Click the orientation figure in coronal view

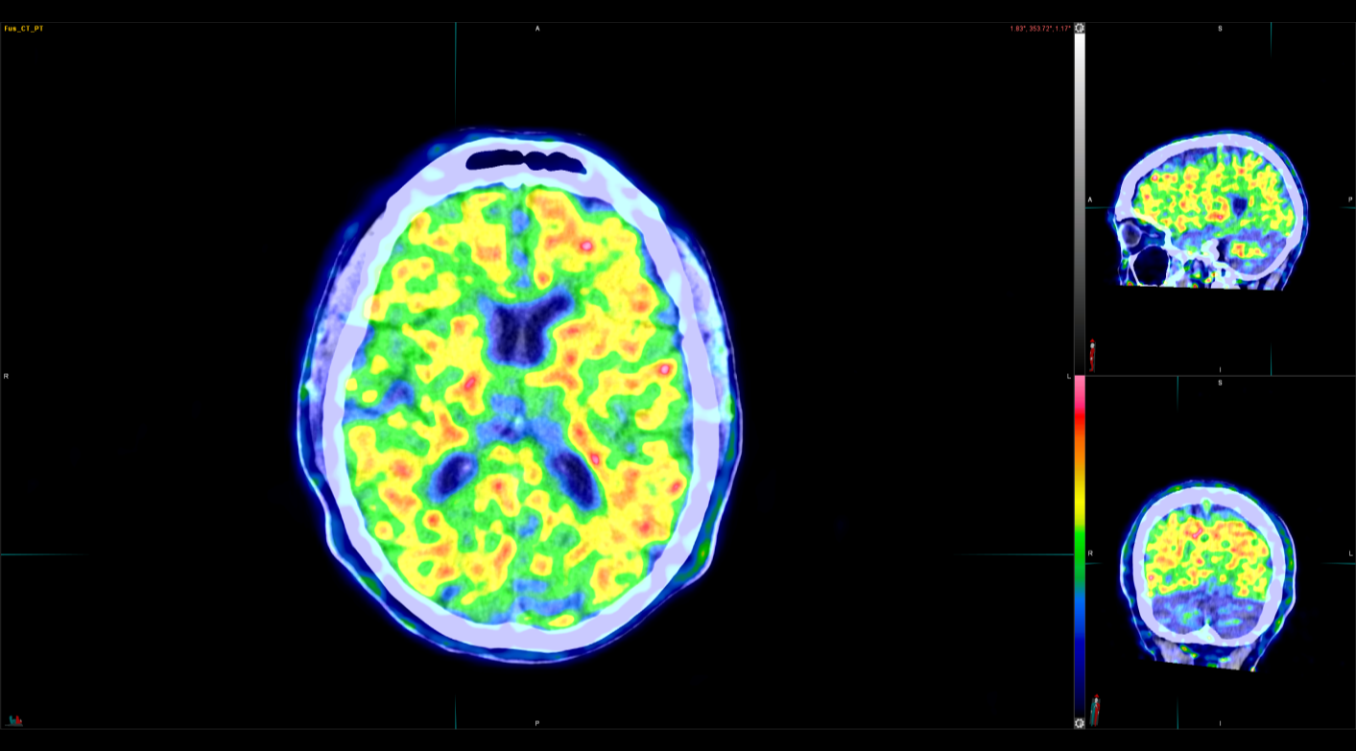pos(1095,710)
